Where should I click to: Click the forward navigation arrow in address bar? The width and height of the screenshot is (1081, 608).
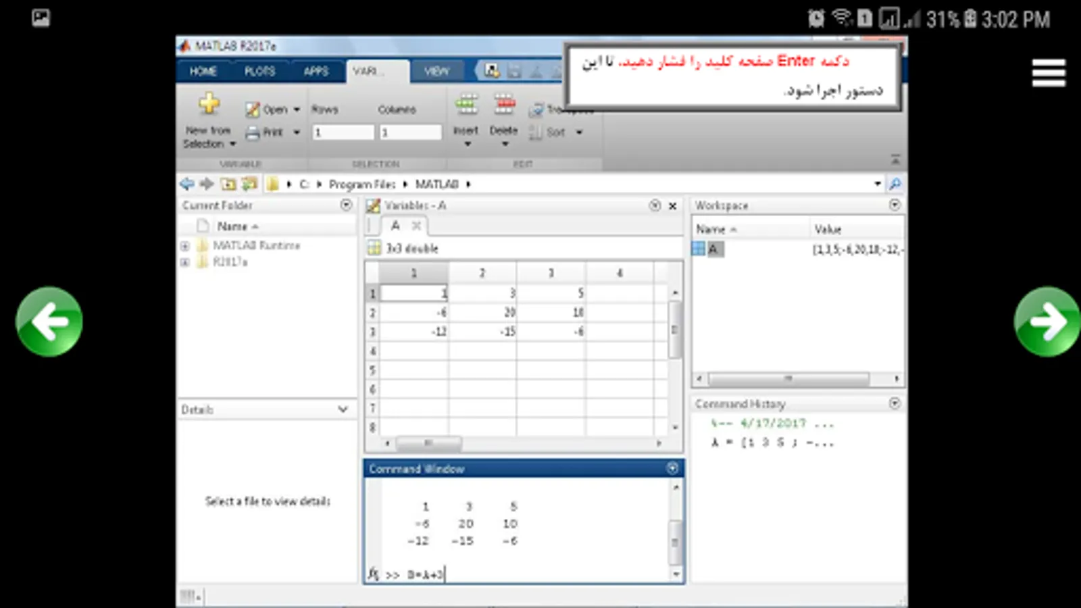[x=207, y=184]
